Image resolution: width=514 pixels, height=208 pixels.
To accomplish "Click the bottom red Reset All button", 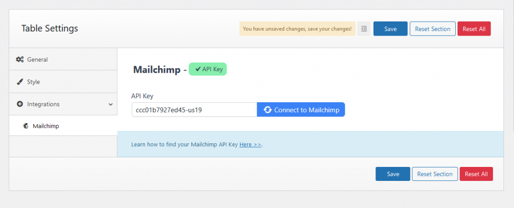I will click(x=476, y=174).
